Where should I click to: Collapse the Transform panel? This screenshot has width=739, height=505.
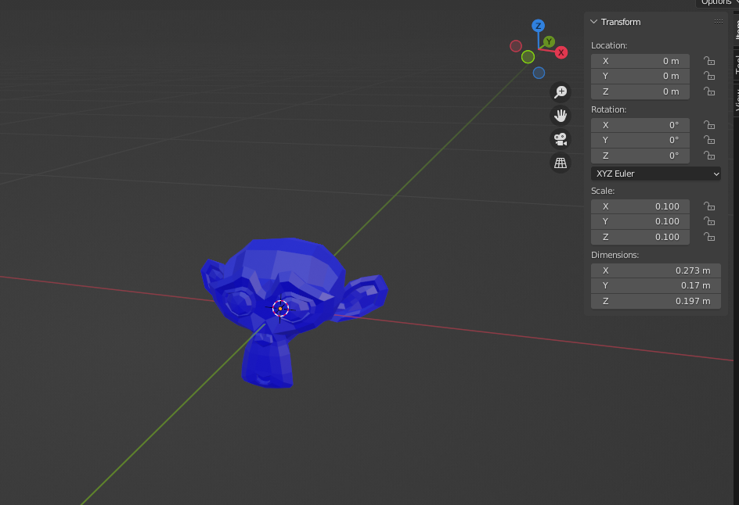coord(594,22)
